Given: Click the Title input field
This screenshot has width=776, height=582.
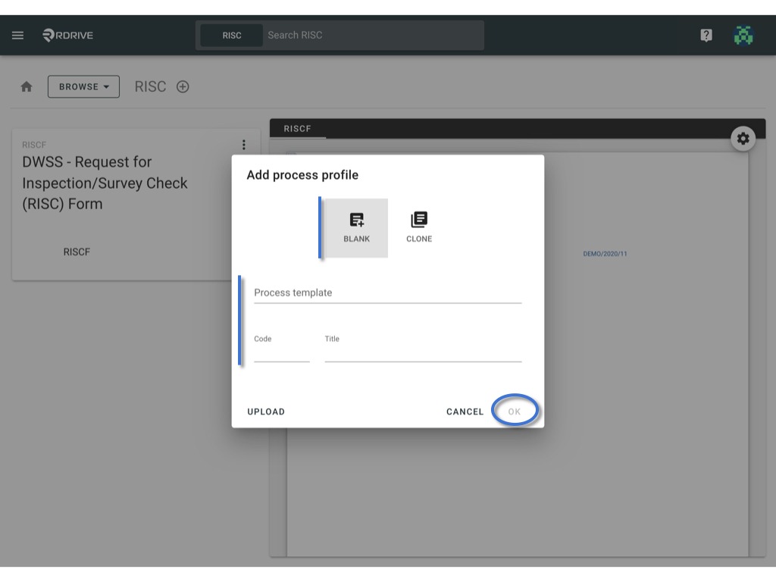Looking at the screenshot, I should tap(423, 349).
